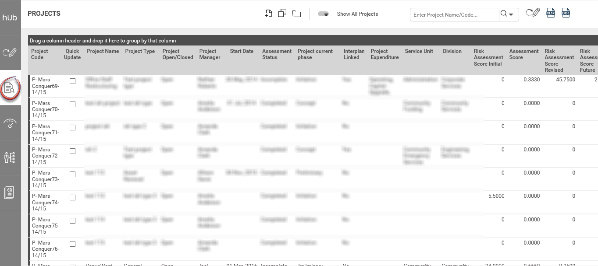This screenshot has width=598, height=266.
Task: Sort by the Project Open/Closed column header
Action: point(178,54)
